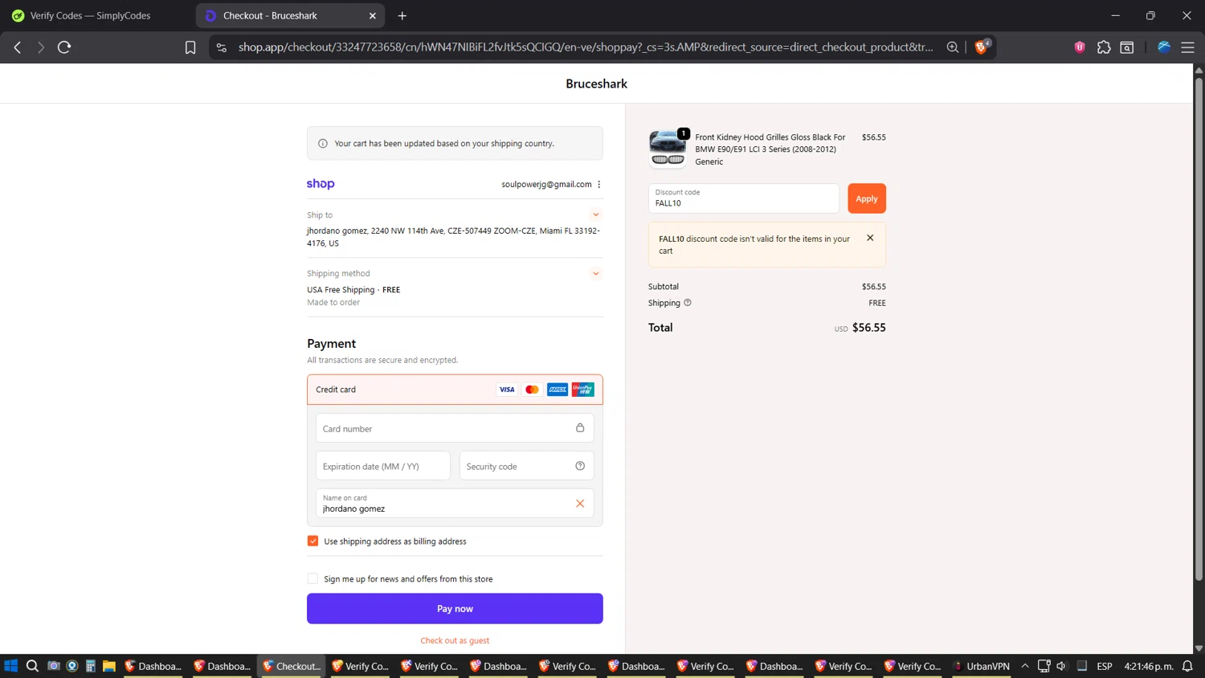Click the Apply discount button
Screen dimensions: 1205x678
pyautogui.click(x=867, y=198)
